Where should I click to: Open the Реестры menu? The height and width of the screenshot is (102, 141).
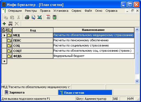point(31,11)
